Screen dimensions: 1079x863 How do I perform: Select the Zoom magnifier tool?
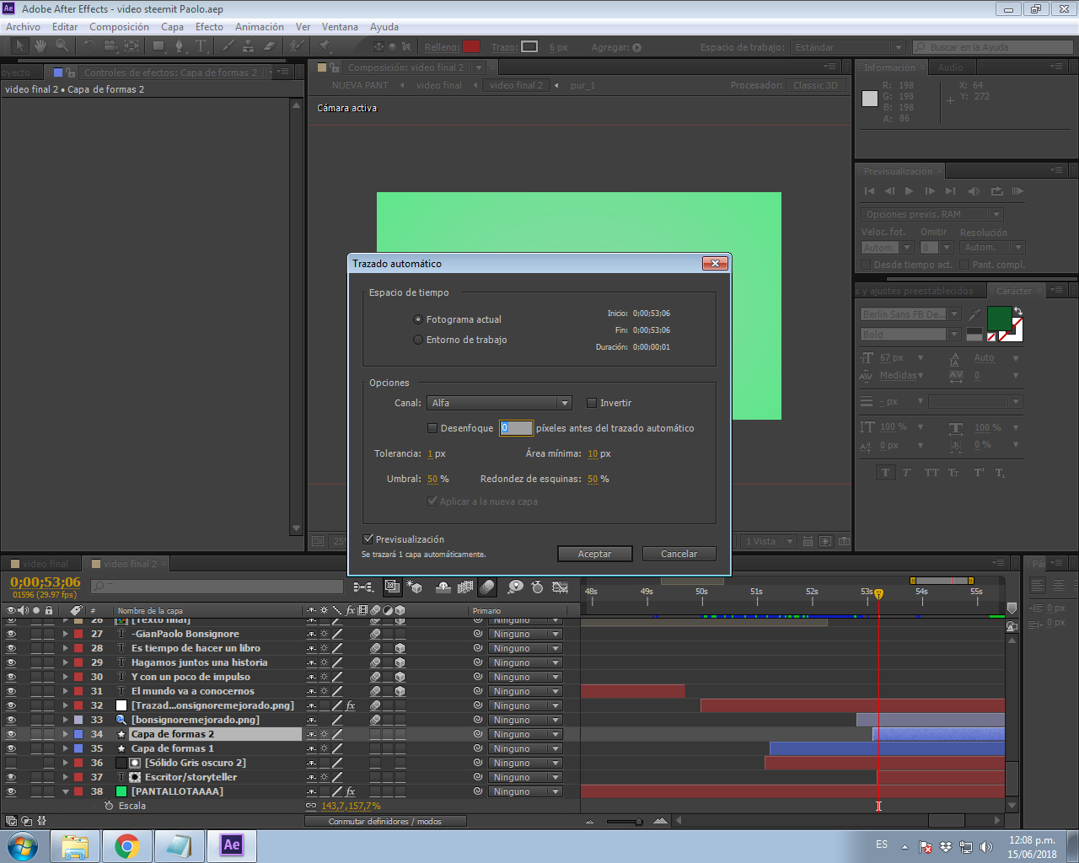(62, 46)
